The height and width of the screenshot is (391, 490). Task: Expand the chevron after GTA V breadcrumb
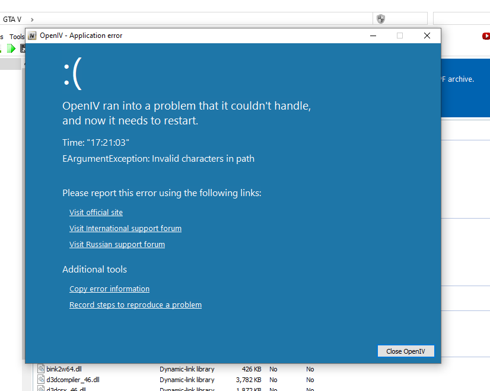click(31, 20)
